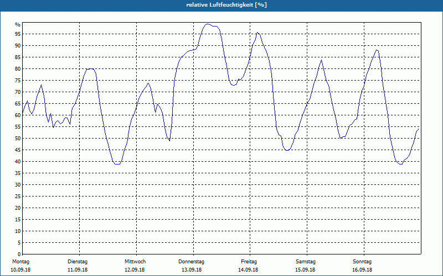Click the 35 y-axis value

(x=18, y=173)
